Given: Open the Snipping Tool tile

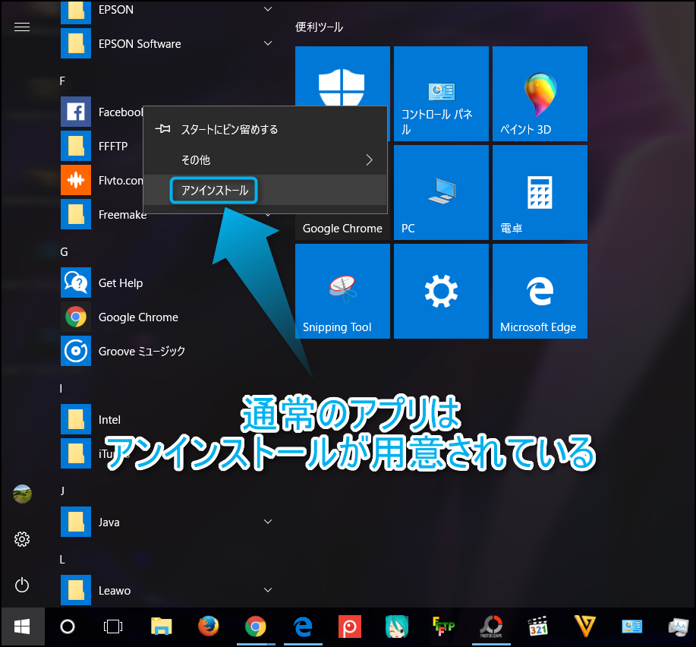Looking at the screenshot, I should [x=342, y=292].
